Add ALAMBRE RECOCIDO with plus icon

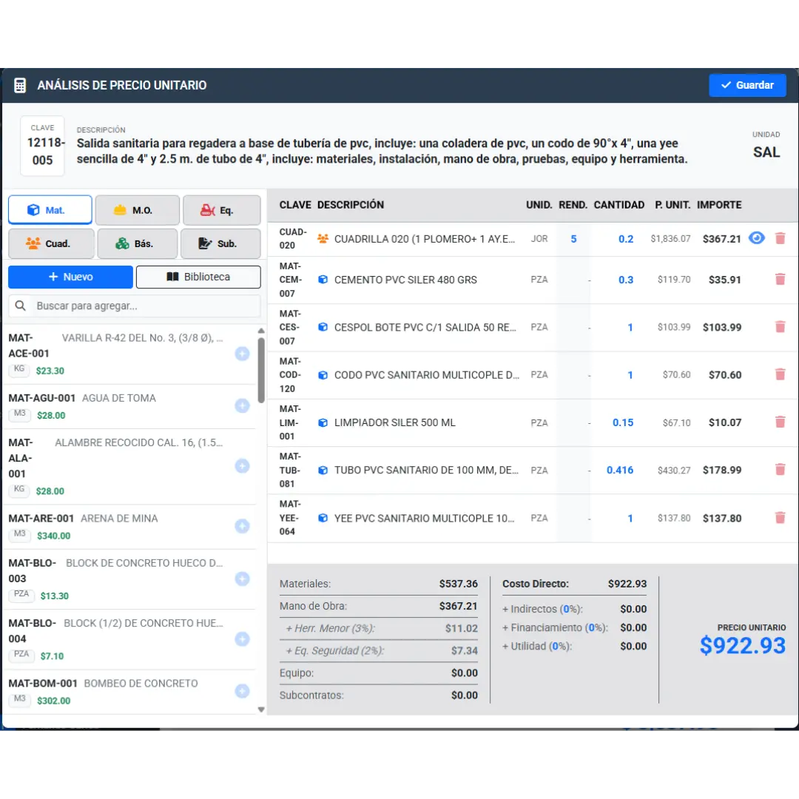pyautogui.click(x=242, y=466)
